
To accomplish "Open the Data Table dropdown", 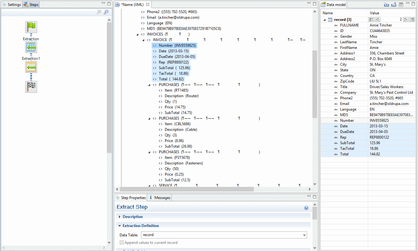I will 304,235.
